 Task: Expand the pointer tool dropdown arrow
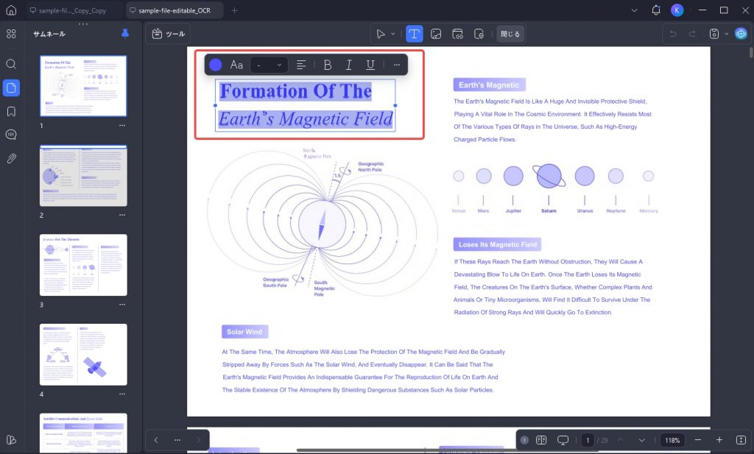click(x=393, y=34)
